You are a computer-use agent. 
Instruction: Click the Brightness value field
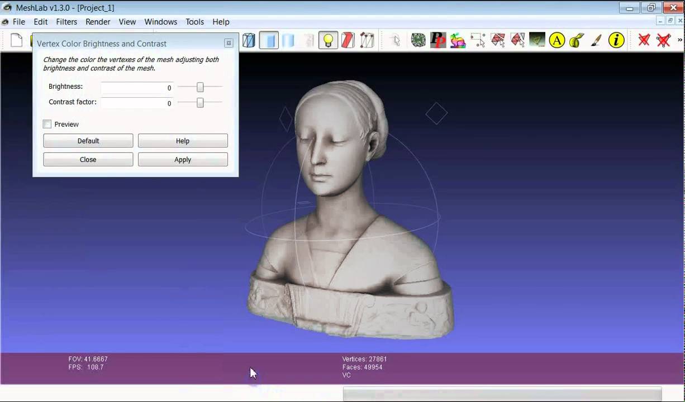pos(137,88)
